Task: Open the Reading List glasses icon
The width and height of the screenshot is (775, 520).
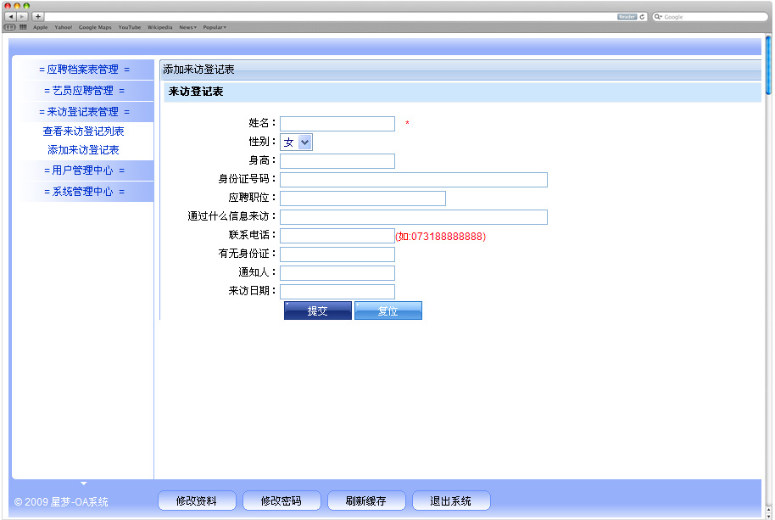Action: 10,27
